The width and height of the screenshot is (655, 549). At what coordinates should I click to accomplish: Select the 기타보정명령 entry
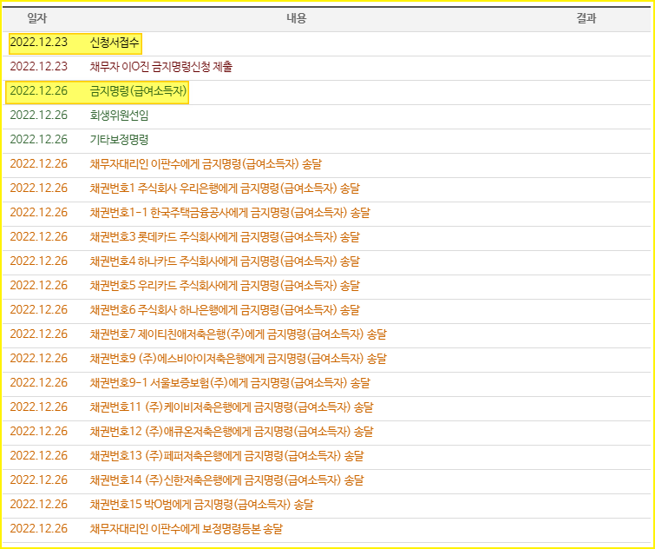tap(119, 140)
